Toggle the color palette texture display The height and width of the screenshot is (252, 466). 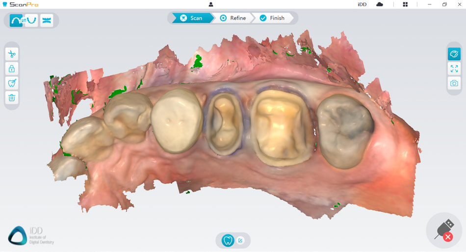click(x=454, y=54)
